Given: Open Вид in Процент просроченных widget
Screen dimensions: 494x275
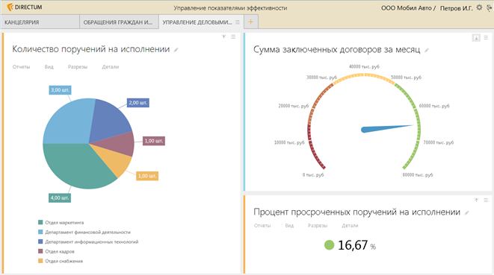Looking at the screenshot, I should 289,225.
